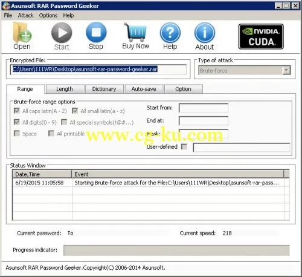Open the Options menu
The height and width of the screenshot is (277, 302).
pyautogui.click(x=48, y=15)
